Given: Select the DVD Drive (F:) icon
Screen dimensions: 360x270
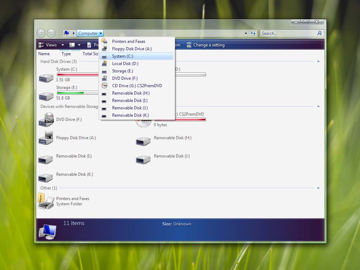Looking at the screenshot, I should 46,120.
